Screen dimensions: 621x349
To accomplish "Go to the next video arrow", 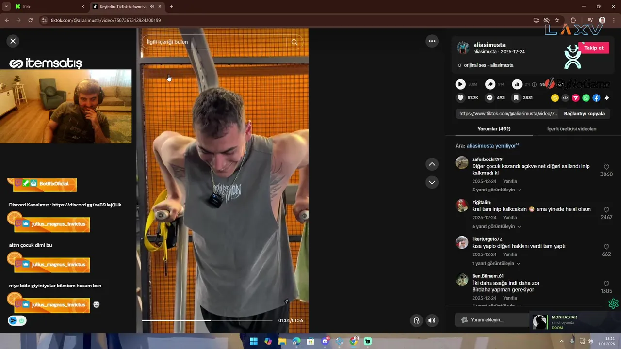I will (x=432, y=182).
